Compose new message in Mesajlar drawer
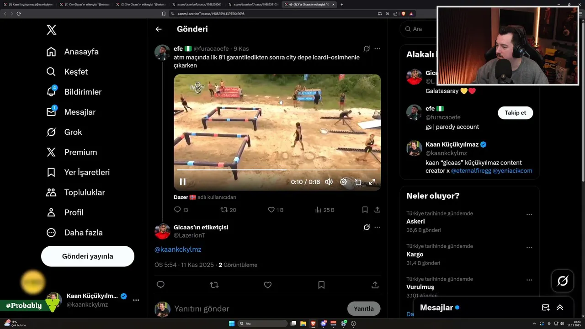The image size is (585, 329). [545, 308]
